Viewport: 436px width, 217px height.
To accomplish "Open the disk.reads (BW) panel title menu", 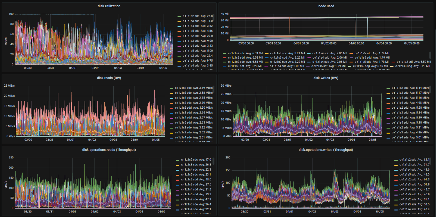I will coord(109,78).
